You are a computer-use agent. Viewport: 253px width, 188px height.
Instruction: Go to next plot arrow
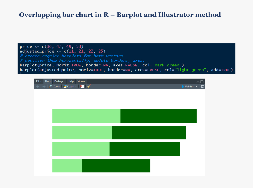(44, 86)
